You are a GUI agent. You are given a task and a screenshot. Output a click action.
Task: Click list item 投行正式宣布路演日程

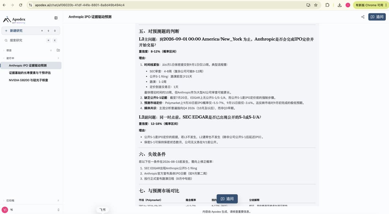pos(168,178)
